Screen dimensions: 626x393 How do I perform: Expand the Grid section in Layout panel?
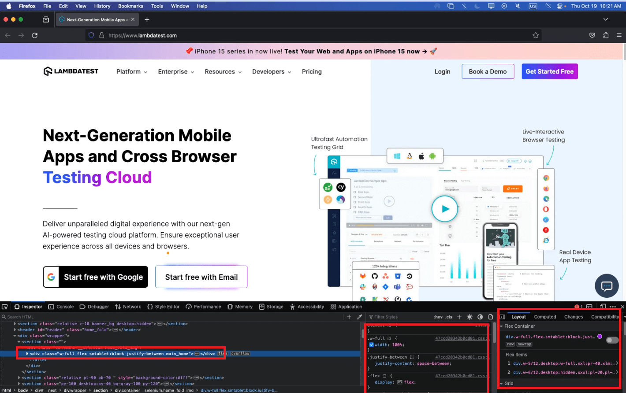pos(501,383)
